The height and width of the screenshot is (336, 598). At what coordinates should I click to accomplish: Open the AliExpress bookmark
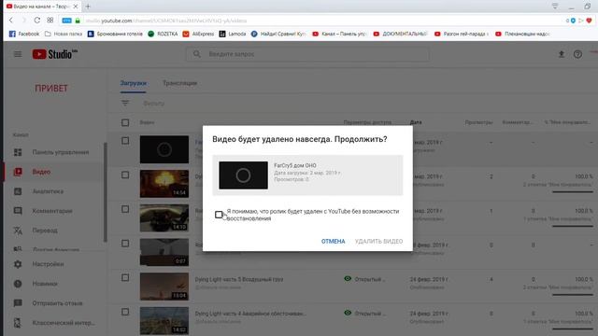tap(198, 34)
